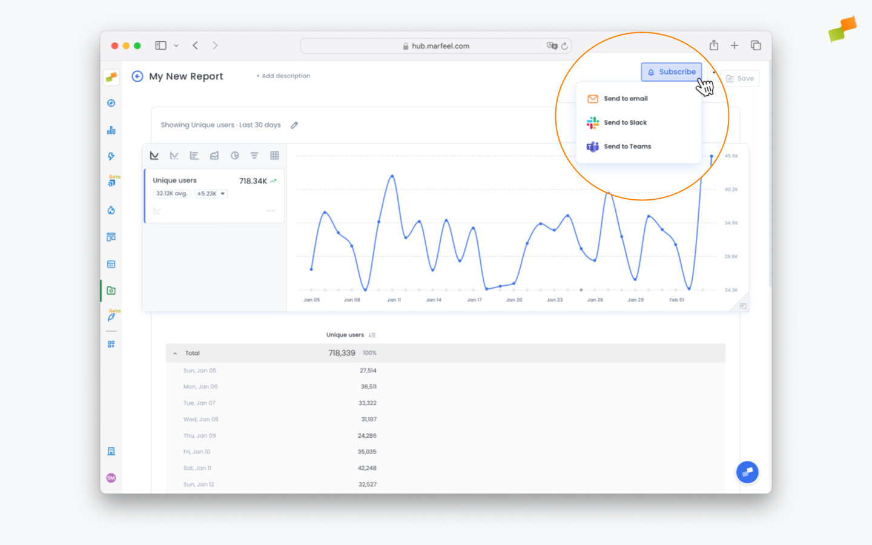Click the back arrow beside My New Report
Viewport: 872px width, 545px height.
pyautogui.click(x=137, y=76)
